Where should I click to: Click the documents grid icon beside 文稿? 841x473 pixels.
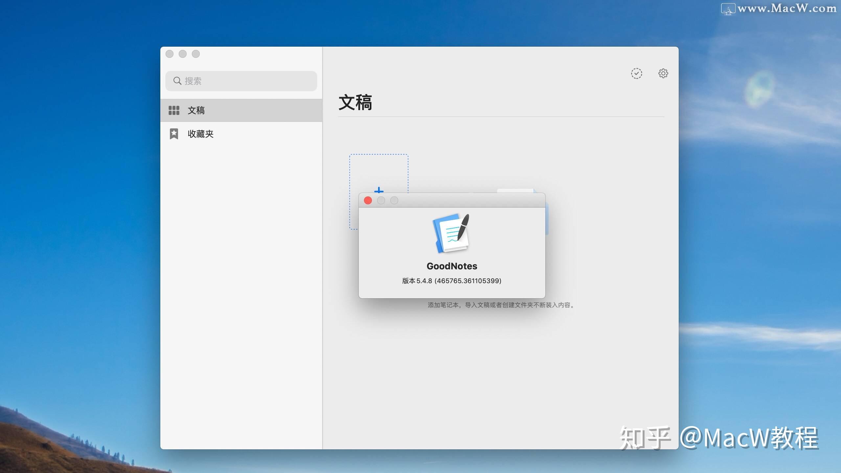click(x=174, y=110)
